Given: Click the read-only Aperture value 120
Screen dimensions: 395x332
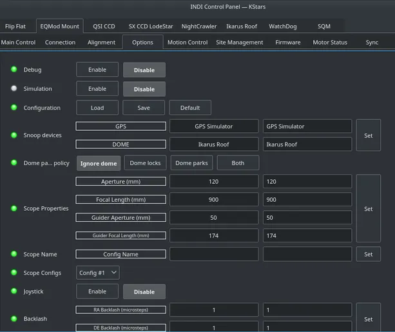Looking at the screenshot, I should coord(214,182).
